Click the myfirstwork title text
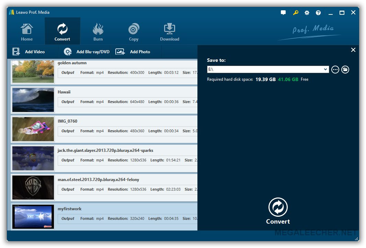Image resolution: width=366 pixels, height=248 pixels. [70, 209]
